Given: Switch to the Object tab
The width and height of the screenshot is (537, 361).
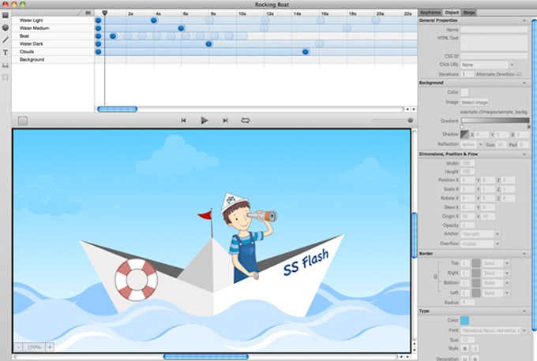Looking at the screenshot, I should (x=452, y=13).
